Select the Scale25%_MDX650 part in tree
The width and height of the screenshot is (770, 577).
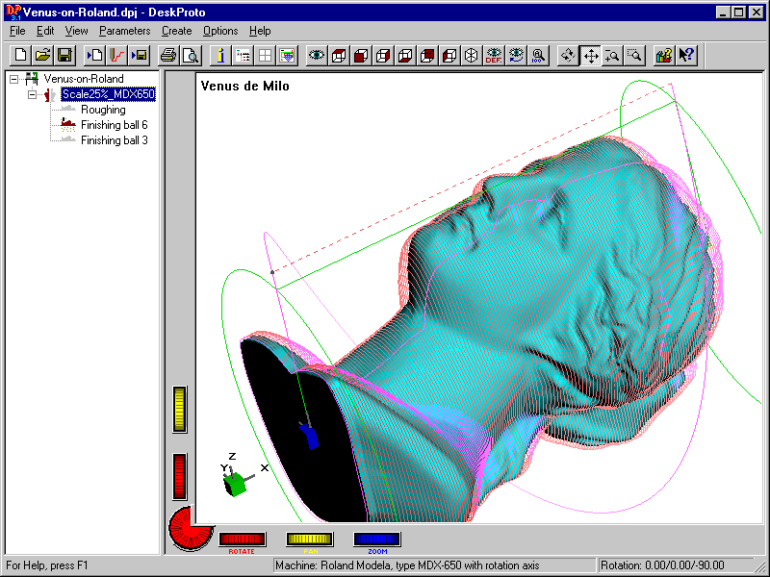108,94
